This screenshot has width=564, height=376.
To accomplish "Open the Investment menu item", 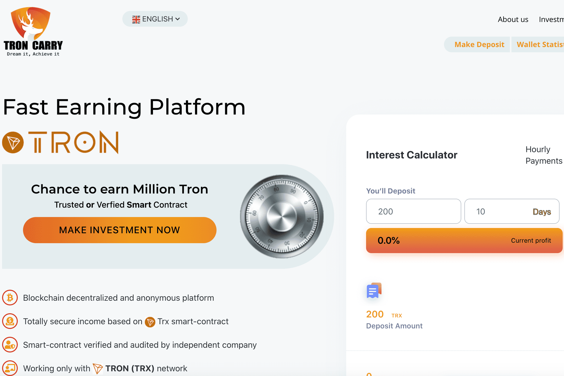I will click(551, 19).
